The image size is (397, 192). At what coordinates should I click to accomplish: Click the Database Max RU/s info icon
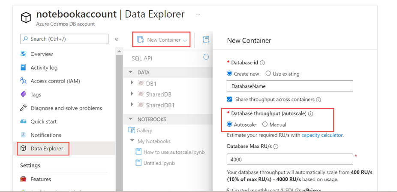point(276,146)
